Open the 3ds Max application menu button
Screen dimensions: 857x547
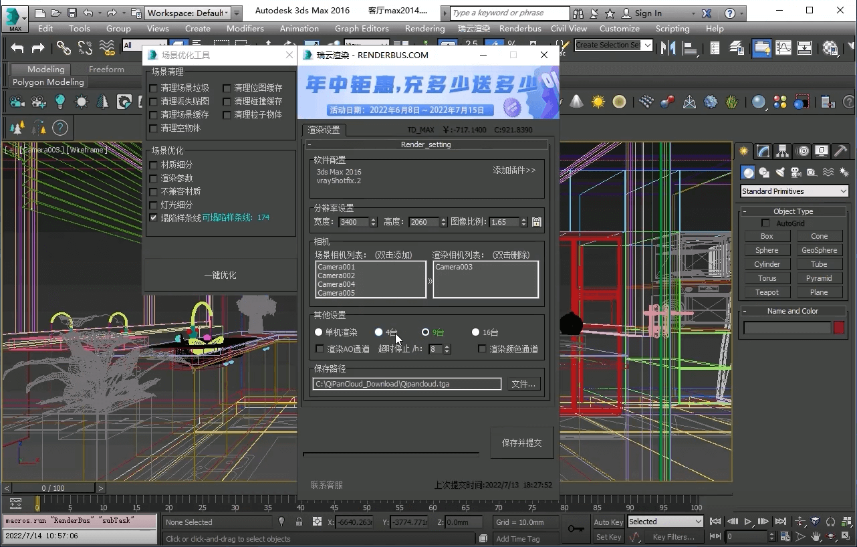pos(15,20)
